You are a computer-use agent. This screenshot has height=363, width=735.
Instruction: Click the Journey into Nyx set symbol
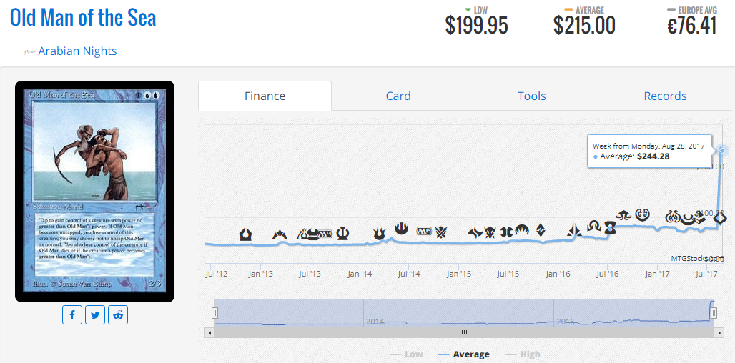401,228
